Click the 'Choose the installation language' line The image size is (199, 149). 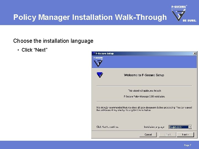53,41
